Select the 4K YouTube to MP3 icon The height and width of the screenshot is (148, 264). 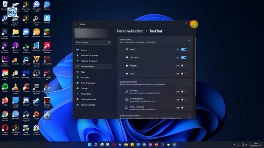36,7
